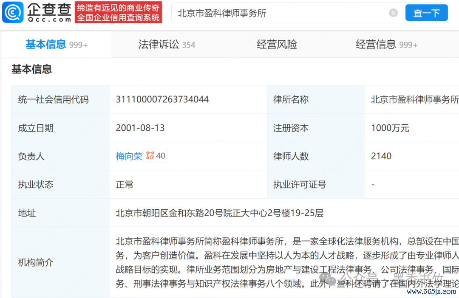459x298 pixels.
Task: Select the law firm name value 北京市盈科律师事务所
Action: click(415, 99)
